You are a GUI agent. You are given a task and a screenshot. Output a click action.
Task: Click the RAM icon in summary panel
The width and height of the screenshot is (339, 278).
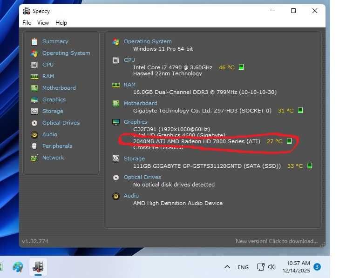coord(116,85)
